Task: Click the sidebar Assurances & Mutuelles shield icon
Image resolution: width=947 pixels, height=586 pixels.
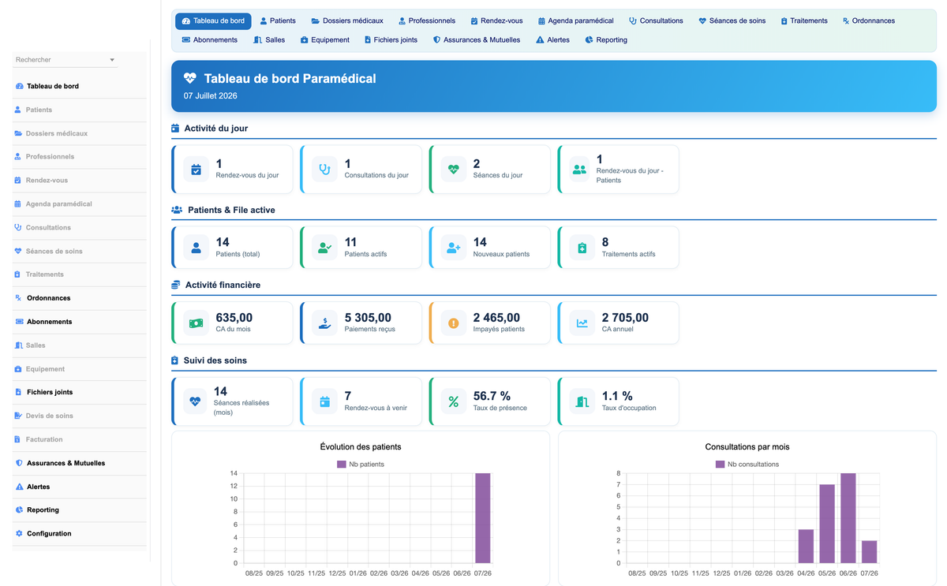Action: (19, 463)
